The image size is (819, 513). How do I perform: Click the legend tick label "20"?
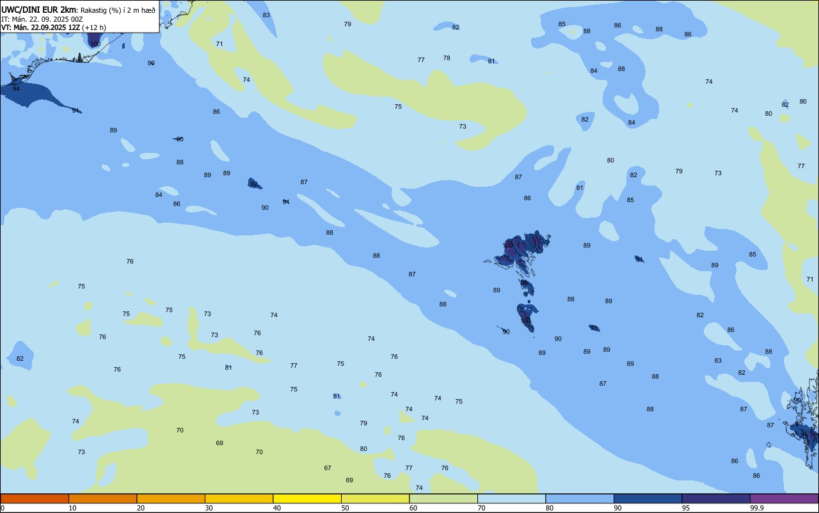tap(141, 508)
